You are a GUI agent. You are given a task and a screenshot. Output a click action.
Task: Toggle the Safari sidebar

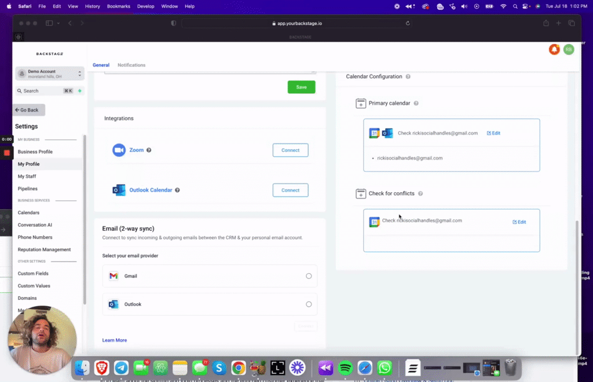pyautogui.click(x=49, y=23)
